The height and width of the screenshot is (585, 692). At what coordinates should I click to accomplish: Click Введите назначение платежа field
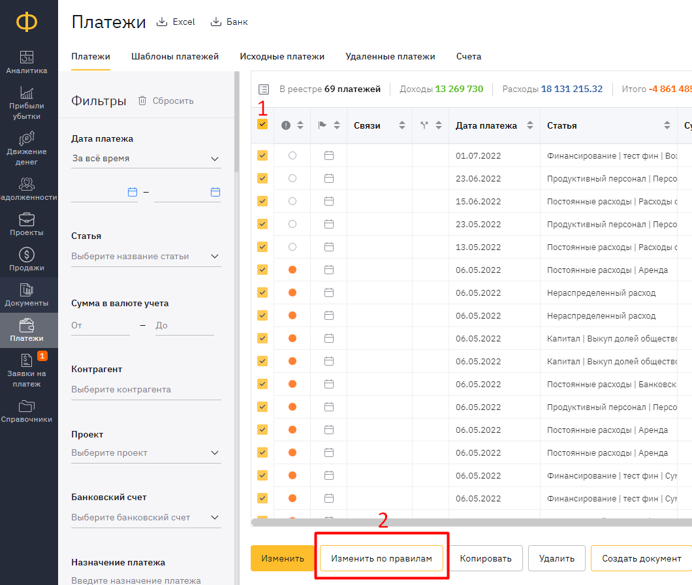[x=146, y=580]
